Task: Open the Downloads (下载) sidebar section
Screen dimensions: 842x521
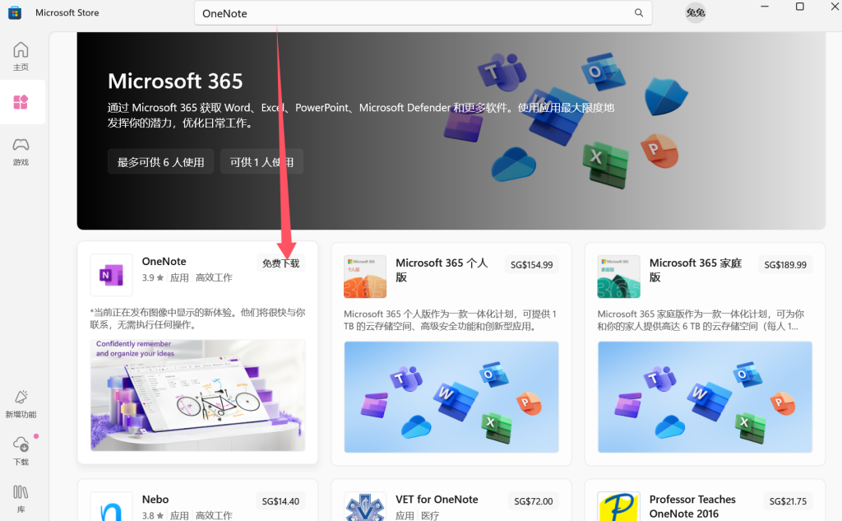Action: pyautogui.click(x=21, y=450)
